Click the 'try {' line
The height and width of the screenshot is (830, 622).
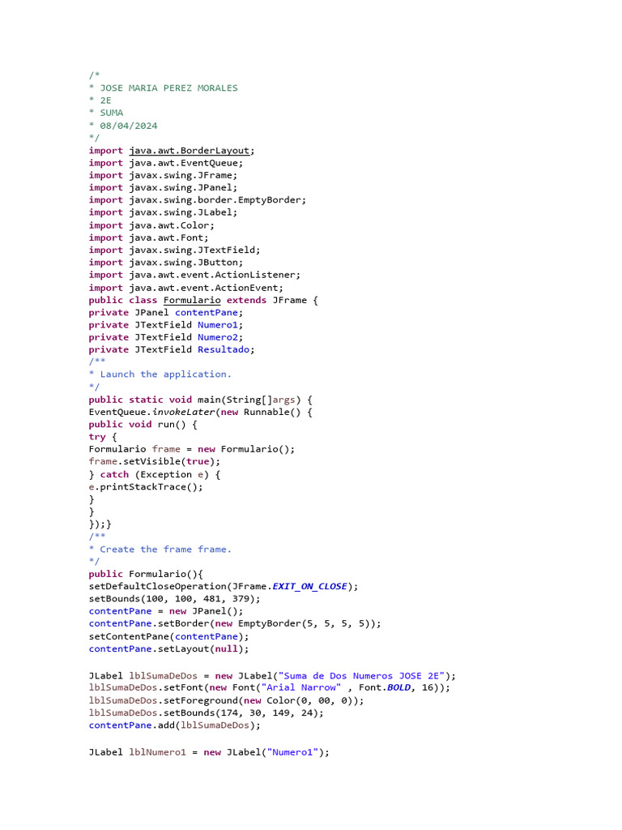point(103,437)
